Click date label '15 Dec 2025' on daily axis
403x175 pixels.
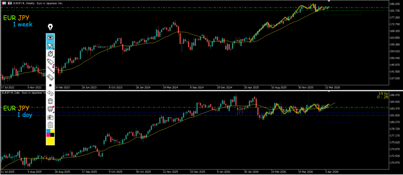pos(198,171)
